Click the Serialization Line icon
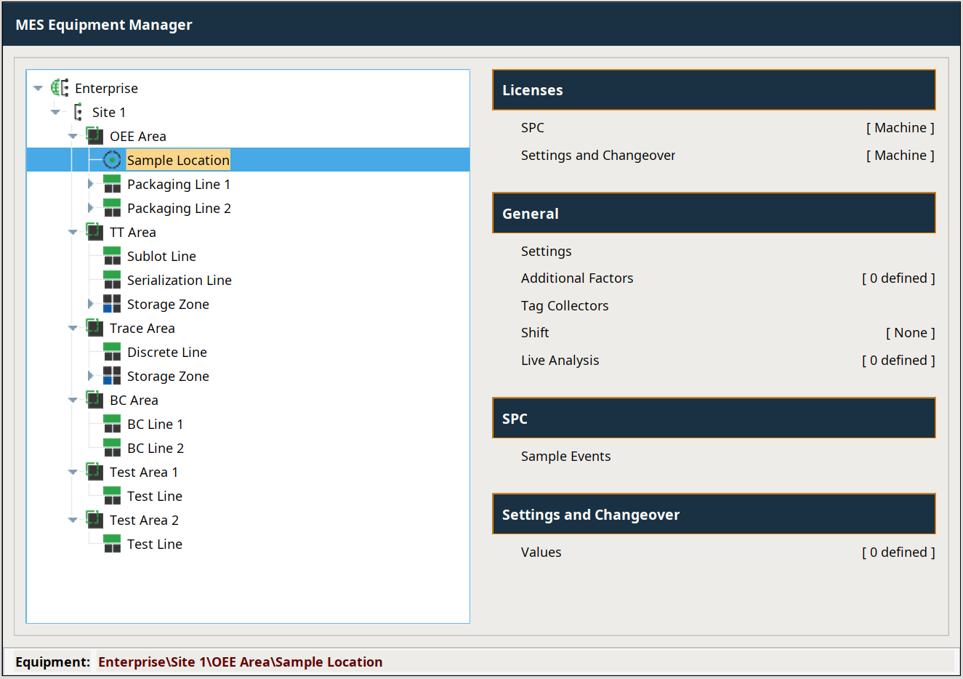Screen dimensions: 963x679 click(112, 280)
